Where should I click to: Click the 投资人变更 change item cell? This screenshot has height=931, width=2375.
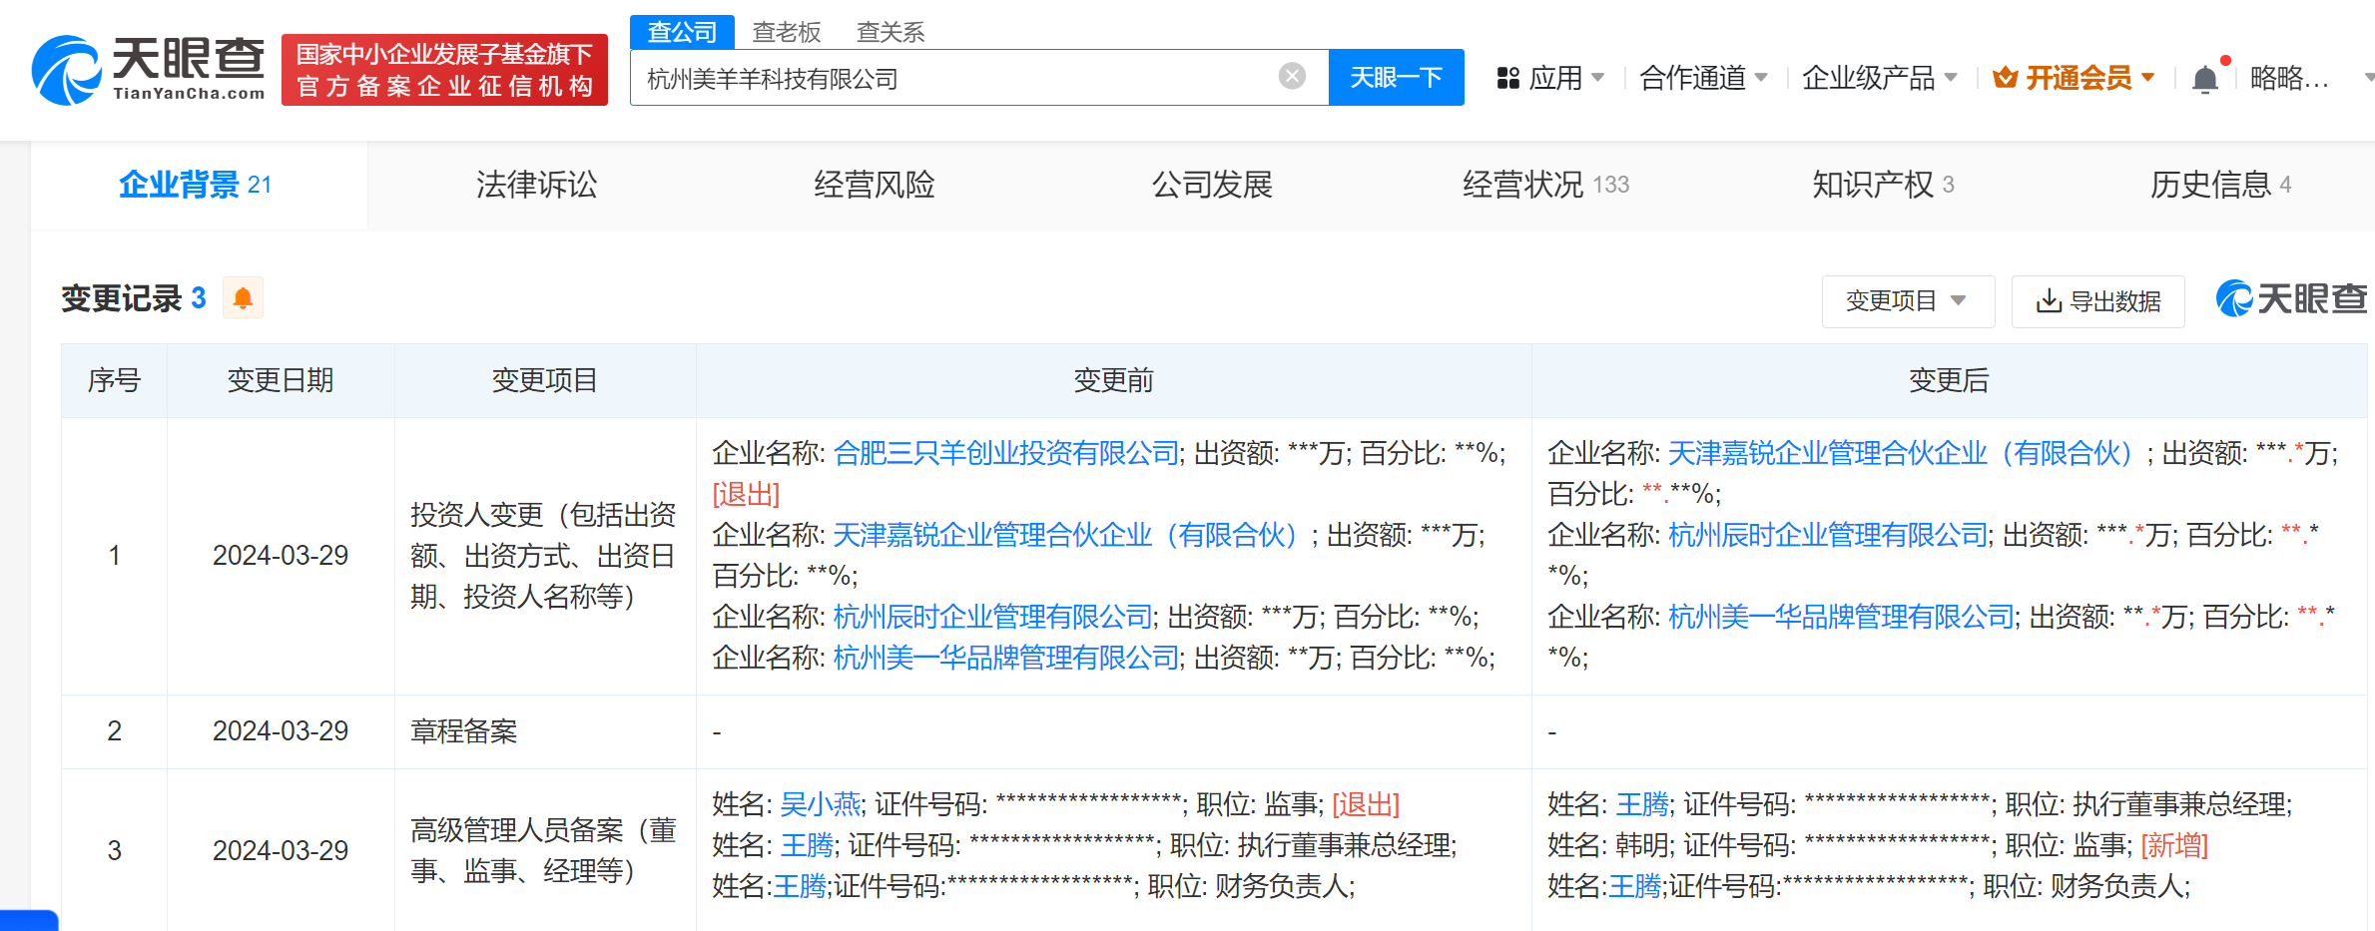point(543,556)
